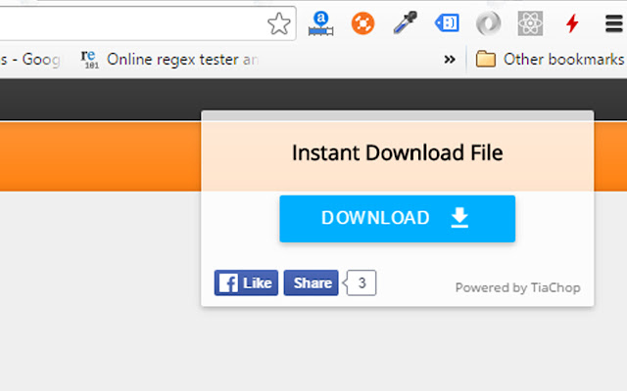This screenshot has width=627, height=391.
Task: Click the gray swirl extension icon
Action: click(x=489, y=23)
